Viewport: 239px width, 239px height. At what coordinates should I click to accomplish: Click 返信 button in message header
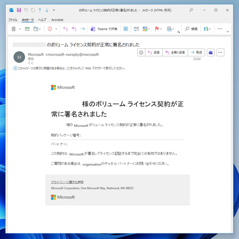click(154, 52)
